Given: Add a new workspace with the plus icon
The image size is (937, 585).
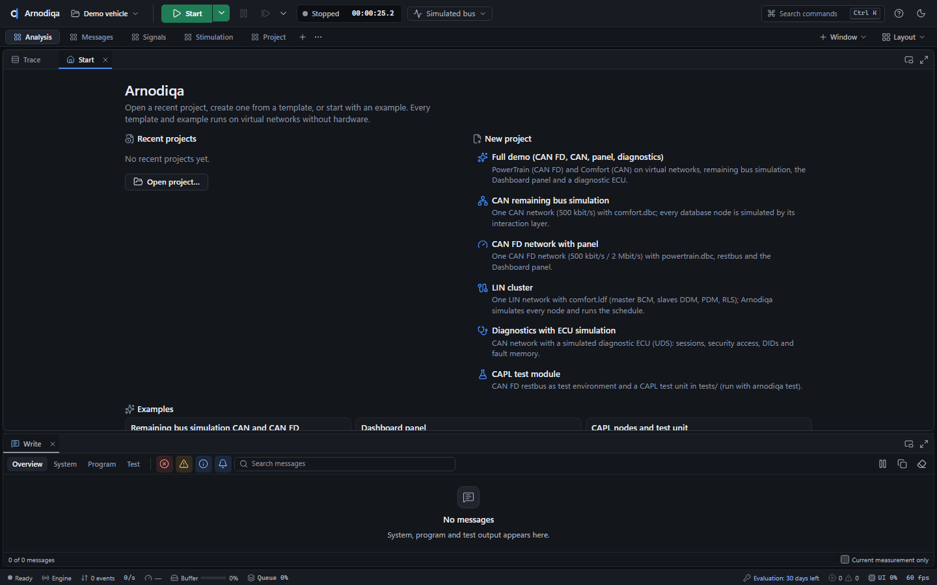Looking at the screenshot, I should 303,37.
